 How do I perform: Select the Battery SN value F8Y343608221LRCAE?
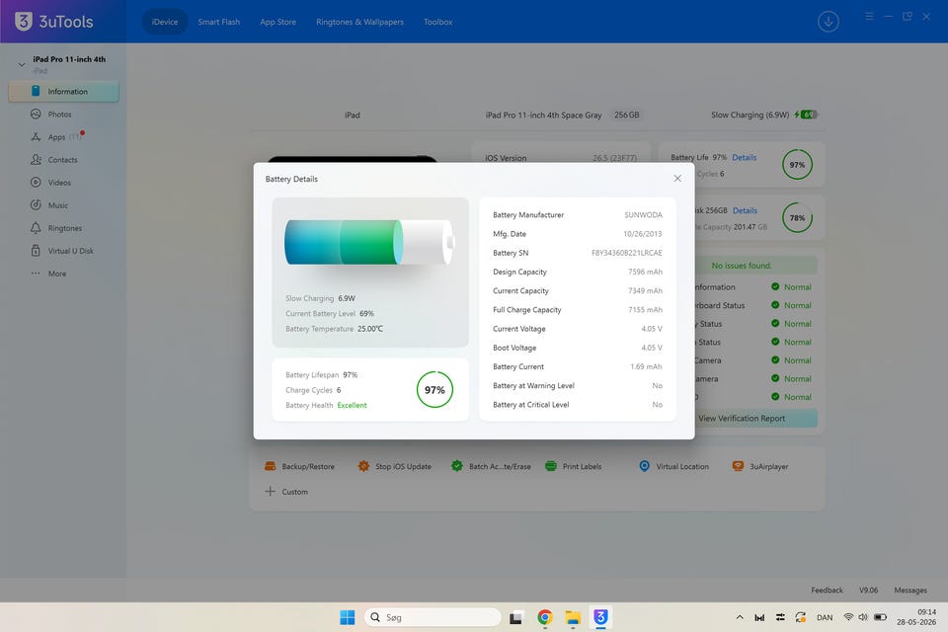[626, 253]
